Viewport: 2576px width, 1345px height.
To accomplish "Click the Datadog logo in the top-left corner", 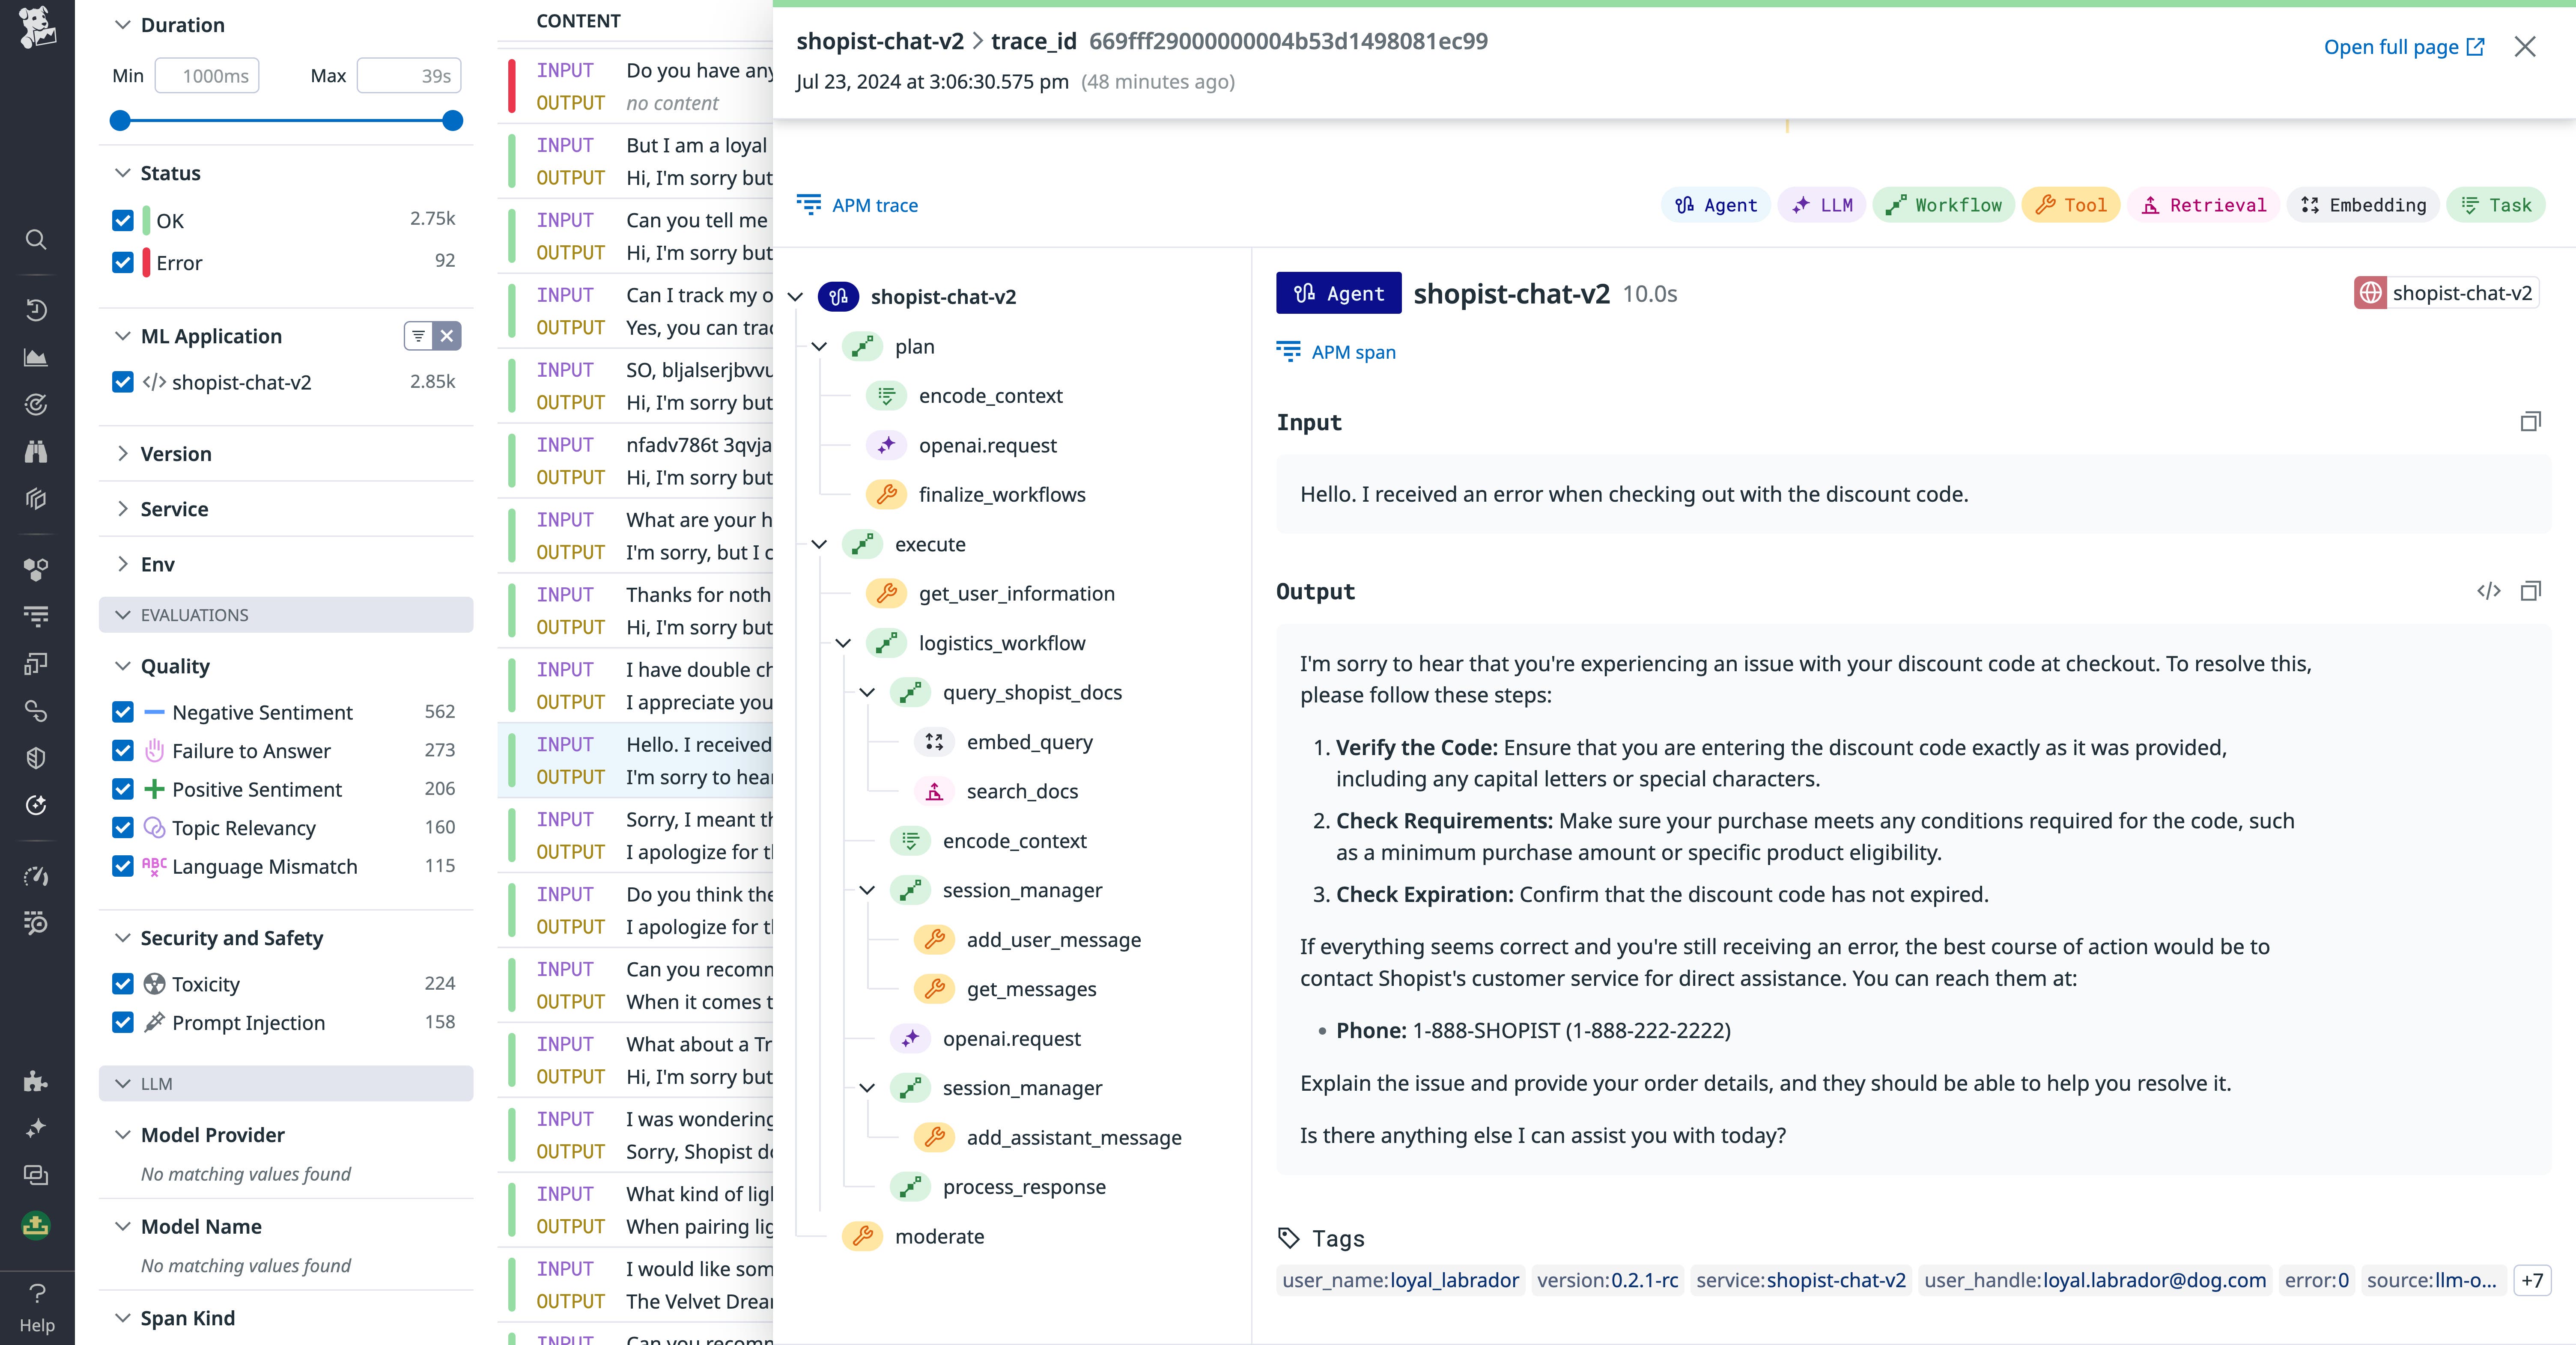I will coord(37,27).
